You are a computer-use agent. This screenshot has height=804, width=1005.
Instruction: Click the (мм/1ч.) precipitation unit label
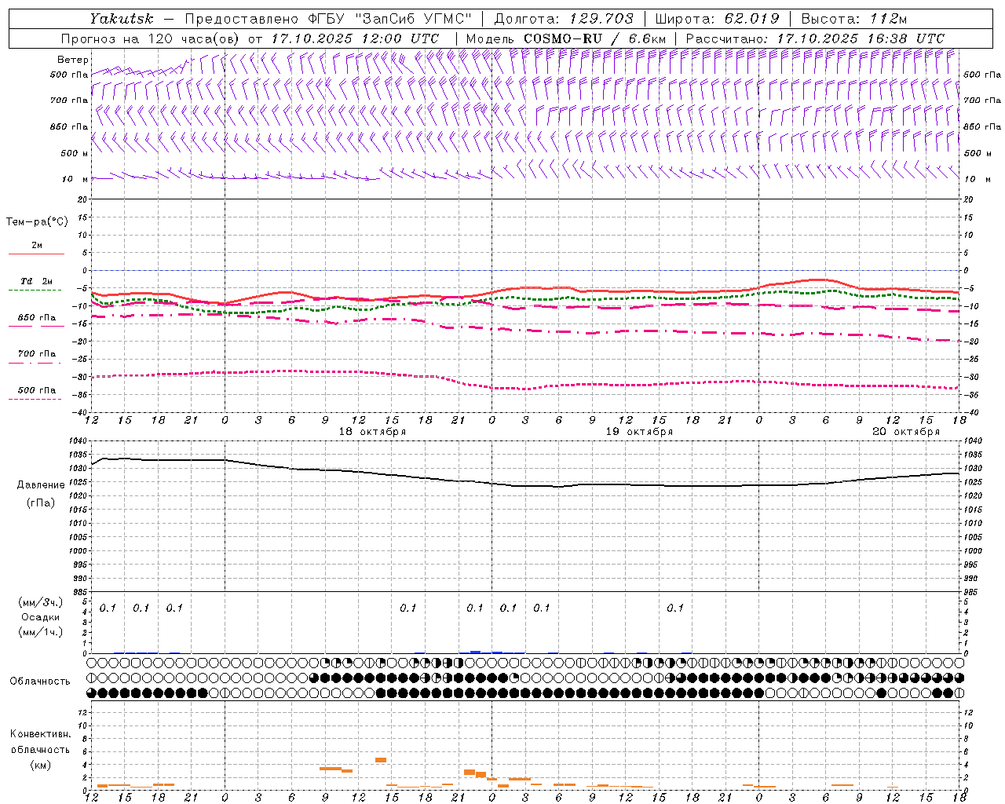[x=40, y=632]
